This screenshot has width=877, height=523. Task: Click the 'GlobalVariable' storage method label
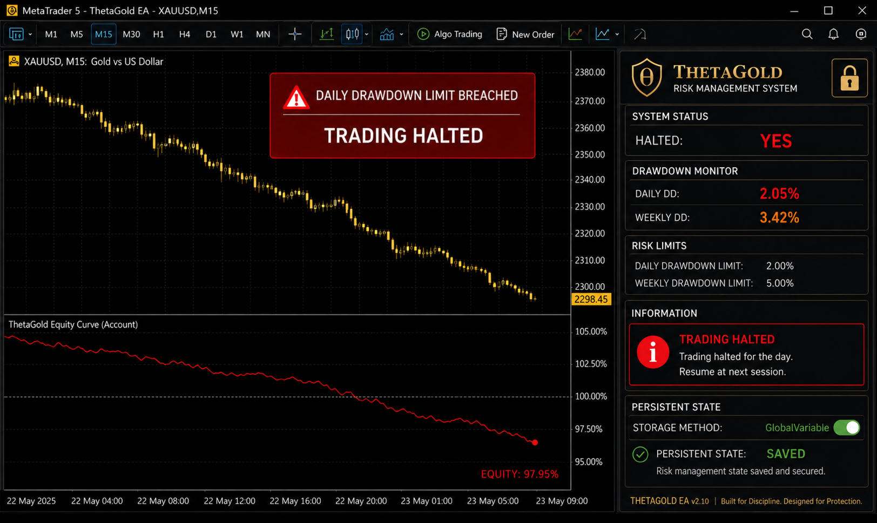pyautogui.click(x=797, y=428)
